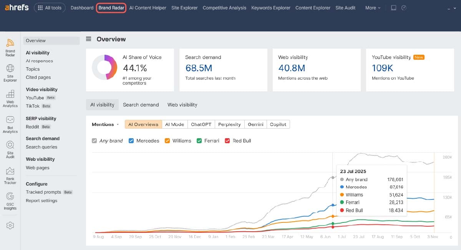The image size is (461, 250).
Task: Click the orange Williams chart data point
Action: pos(333,216)
